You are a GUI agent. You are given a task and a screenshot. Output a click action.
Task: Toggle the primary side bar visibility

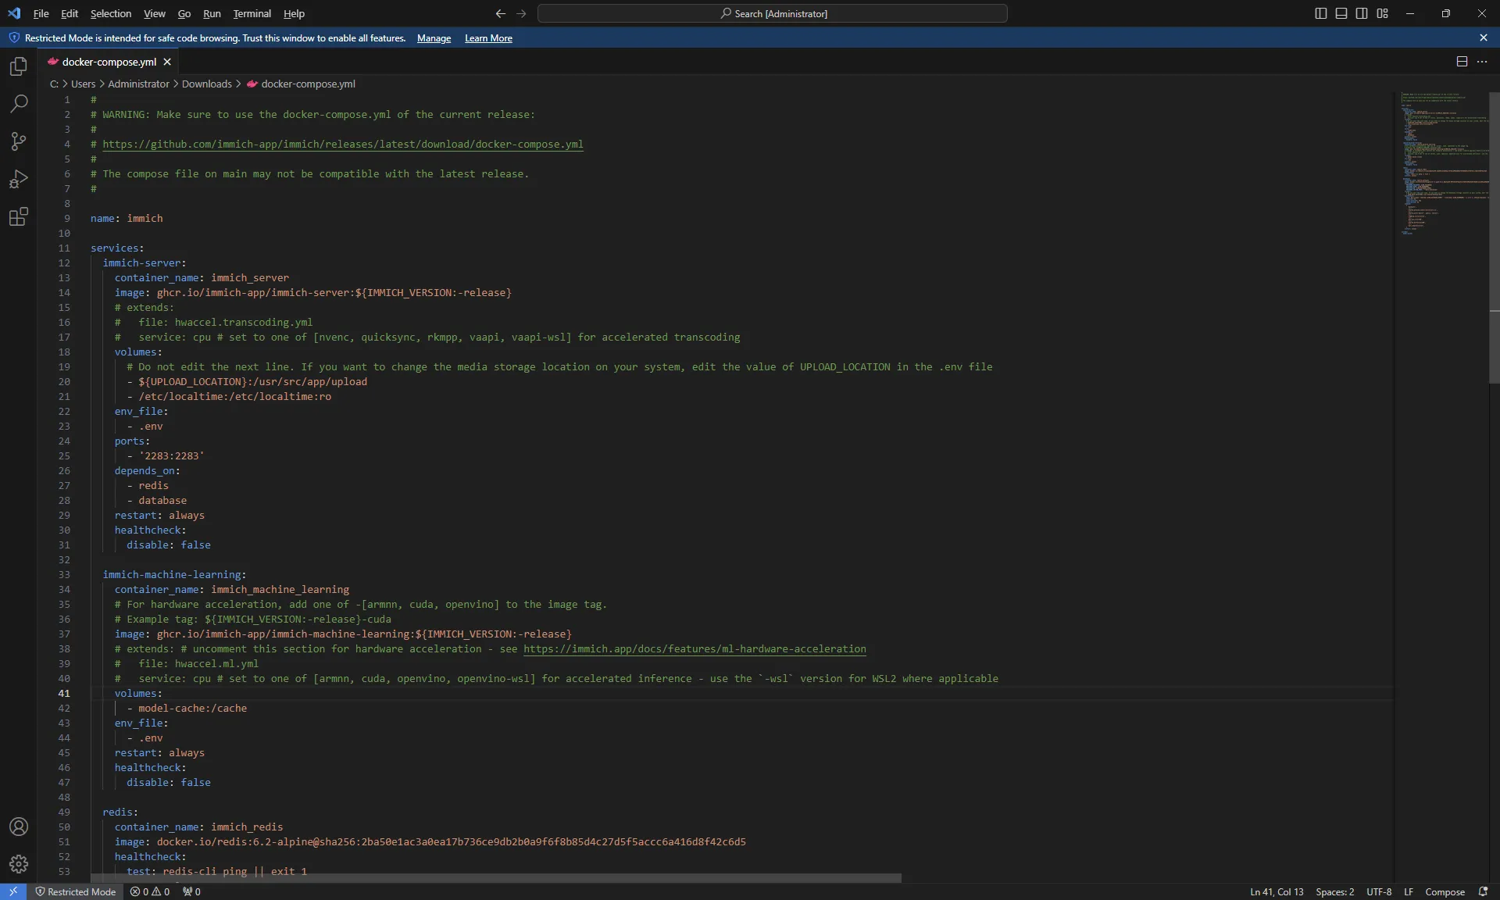point(1320,13)
